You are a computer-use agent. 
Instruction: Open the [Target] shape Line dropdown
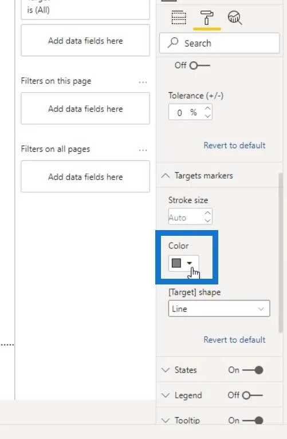coord(219,309)
